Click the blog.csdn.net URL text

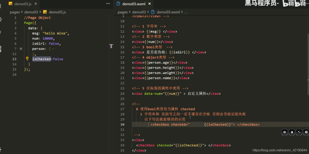point(280,150)
